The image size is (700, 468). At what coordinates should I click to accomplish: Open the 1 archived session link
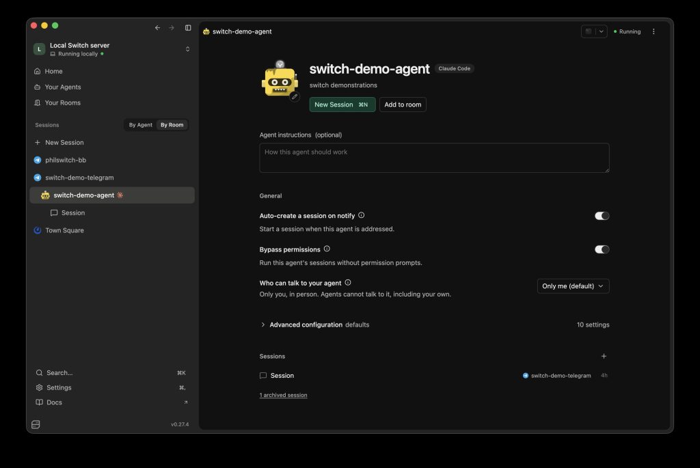click(283, 395)
